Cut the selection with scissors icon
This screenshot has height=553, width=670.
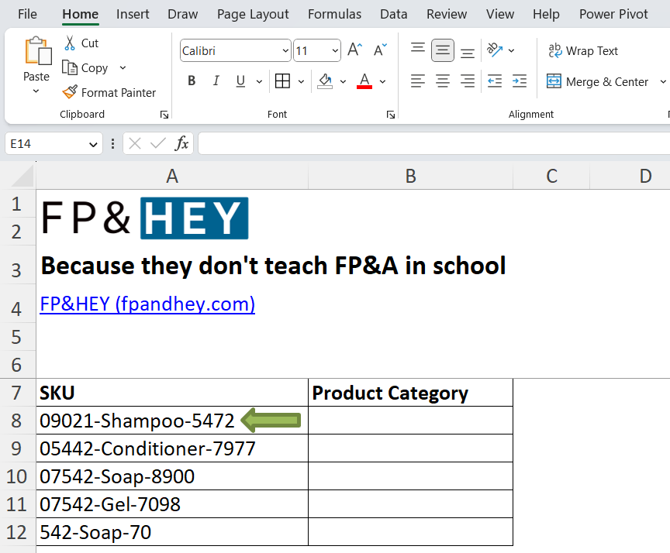click(x=70, y=43)
